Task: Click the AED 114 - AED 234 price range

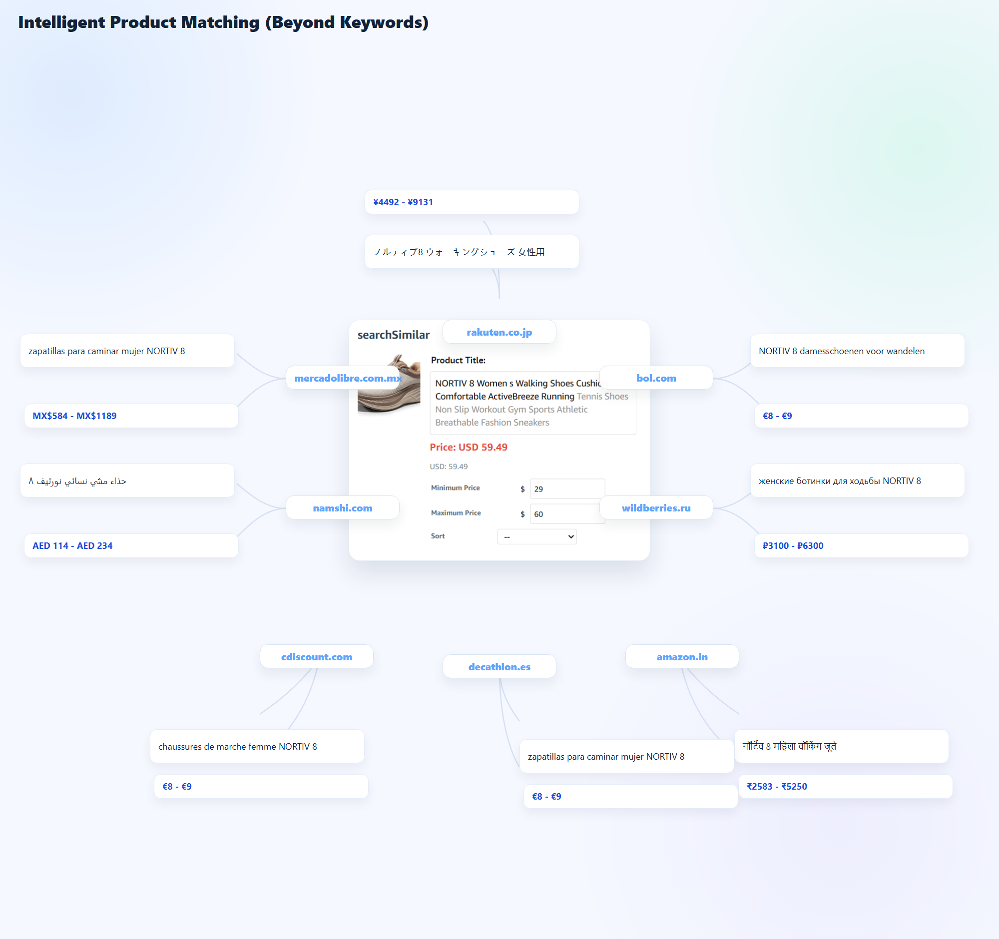Action: pyautogui.click(x=131, y=545)
